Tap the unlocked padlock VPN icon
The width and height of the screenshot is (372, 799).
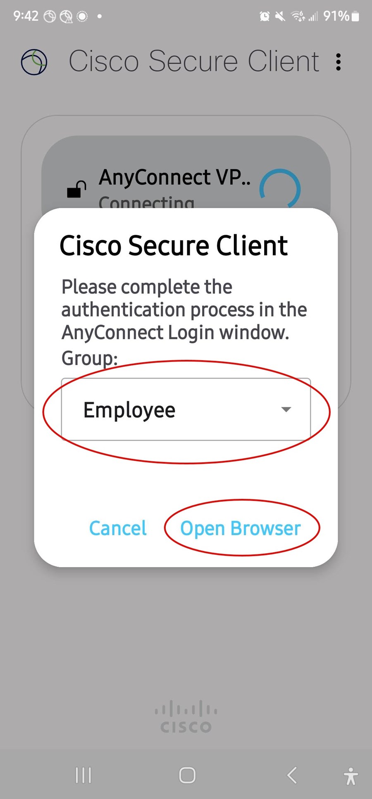77,189
